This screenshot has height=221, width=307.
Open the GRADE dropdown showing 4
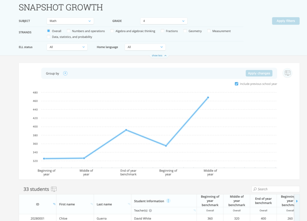point(164,21)
